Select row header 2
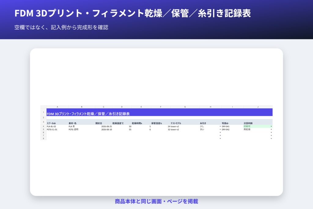Viewport: 313px width, 209px height. tap(43, 118)
